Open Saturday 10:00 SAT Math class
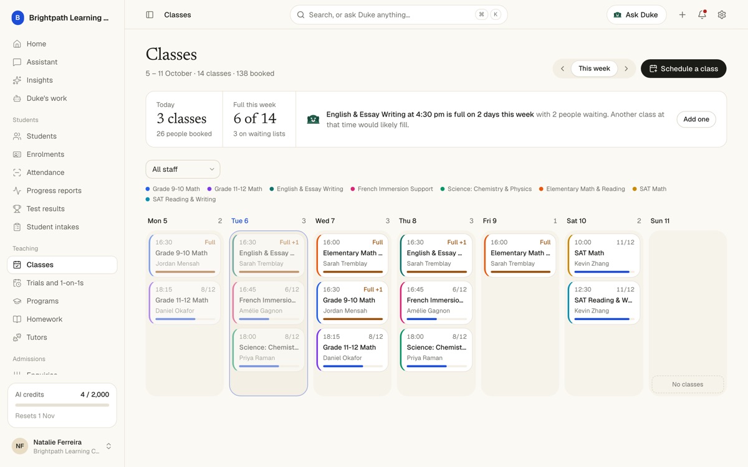748x467 pixels. [x=604, y=255]
